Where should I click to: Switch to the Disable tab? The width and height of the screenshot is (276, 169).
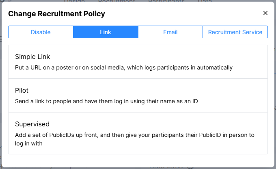[x=41, y=32]
